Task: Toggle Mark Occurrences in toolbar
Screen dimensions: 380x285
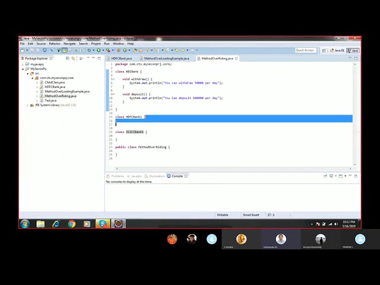Action: (65, 50)
